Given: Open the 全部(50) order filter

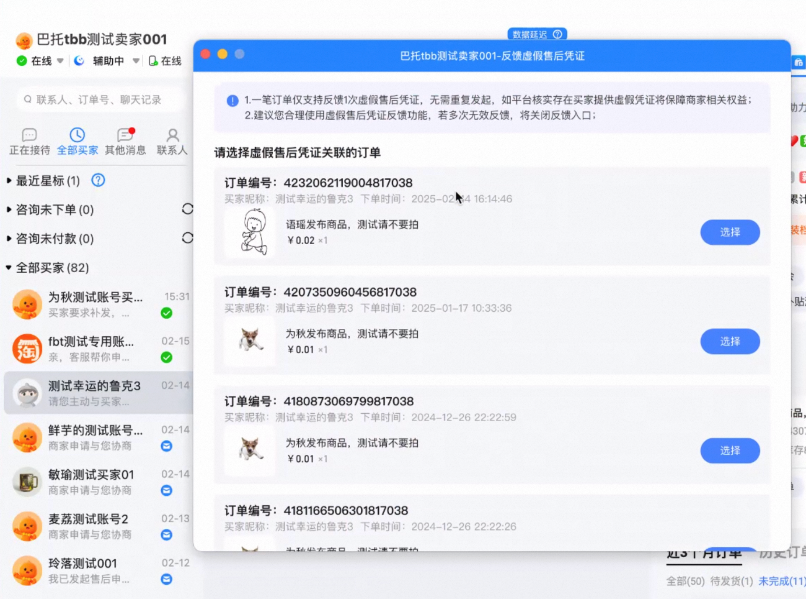Looking at the screenshot, I should coord(685,581).
